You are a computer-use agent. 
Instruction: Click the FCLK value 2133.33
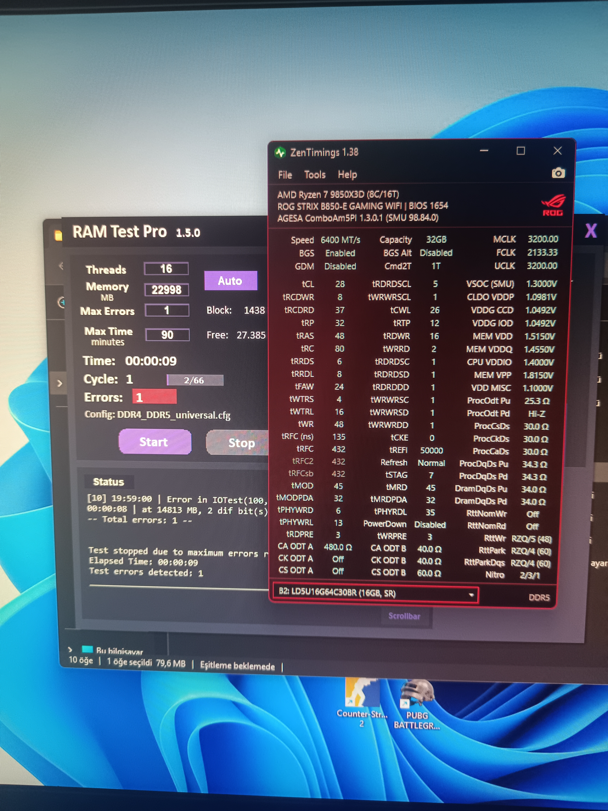pos(543,252)
